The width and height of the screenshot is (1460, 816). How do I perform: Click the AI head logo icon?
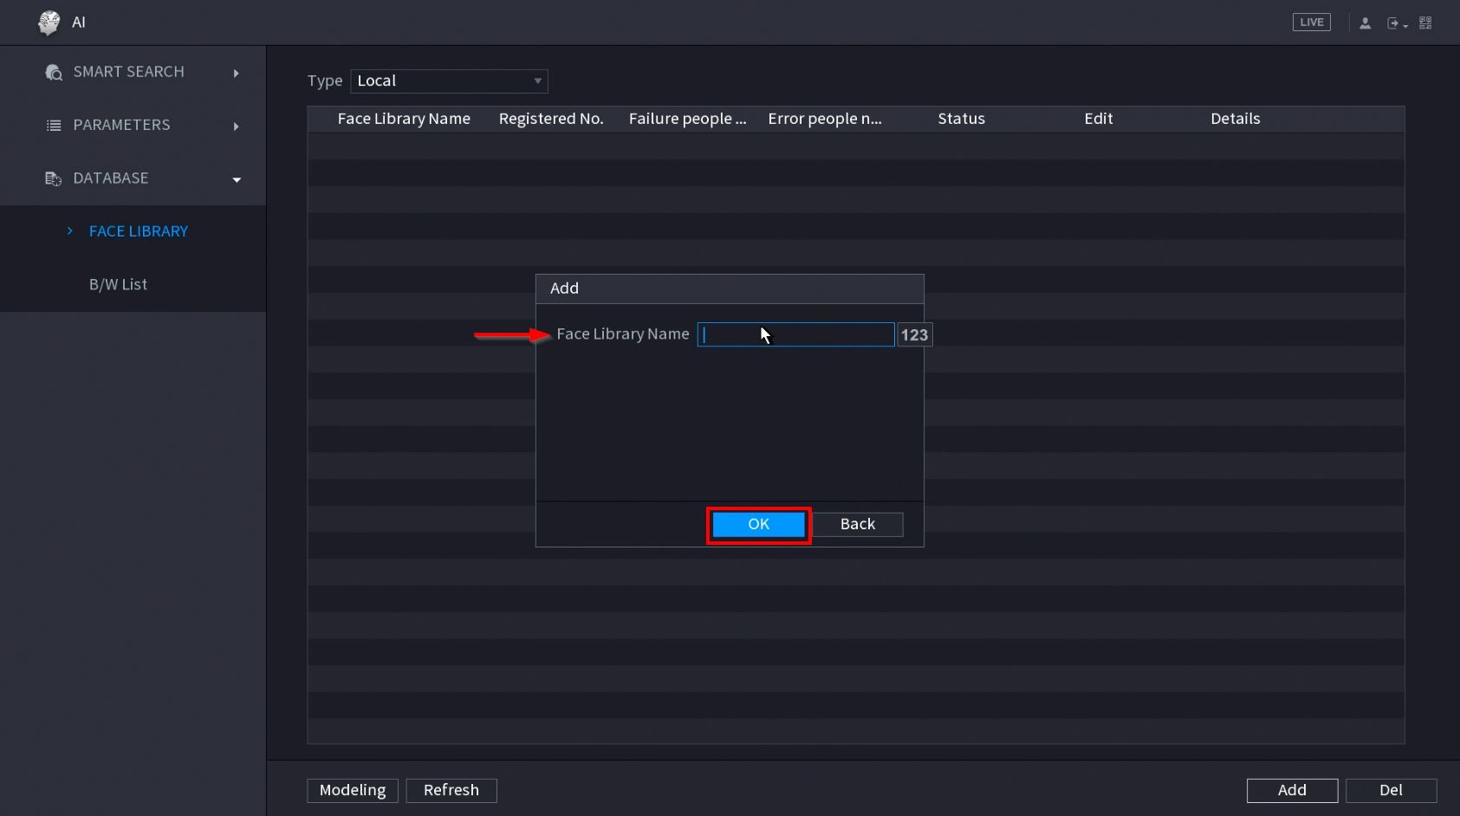pos(49,23)
